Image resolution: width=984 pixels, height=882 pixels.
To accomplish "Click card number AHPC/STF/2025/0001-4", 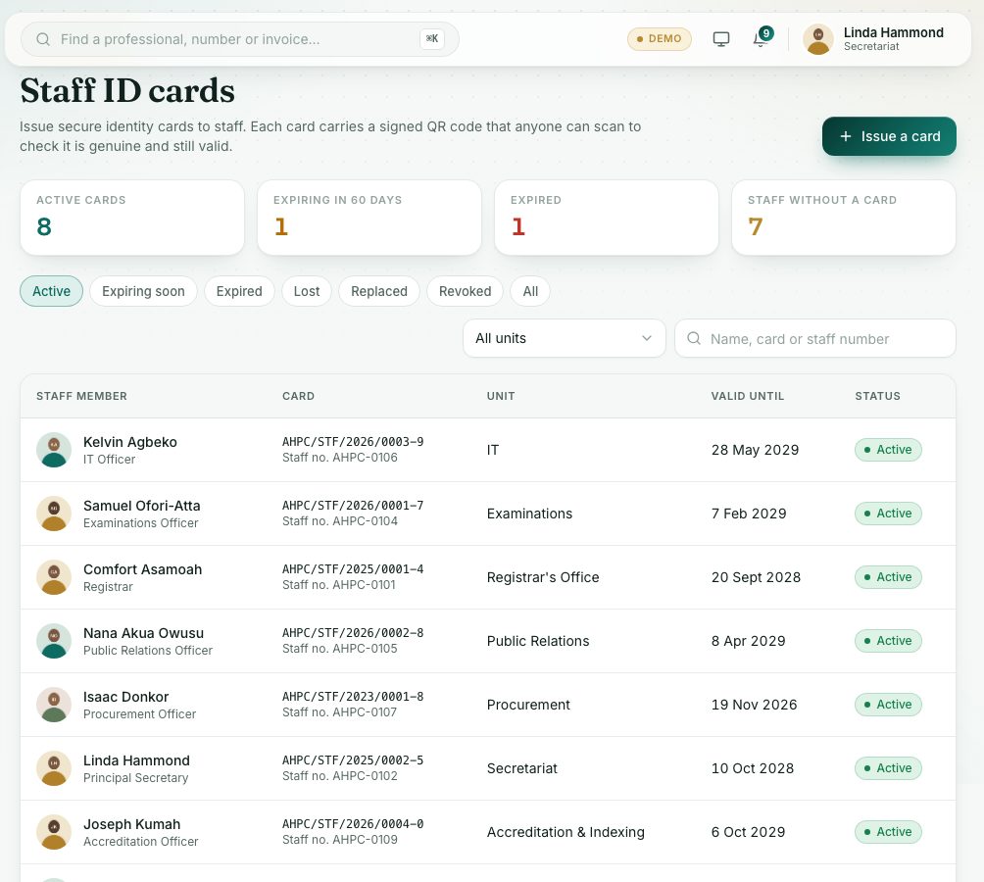I will click(x=353, y=569).
